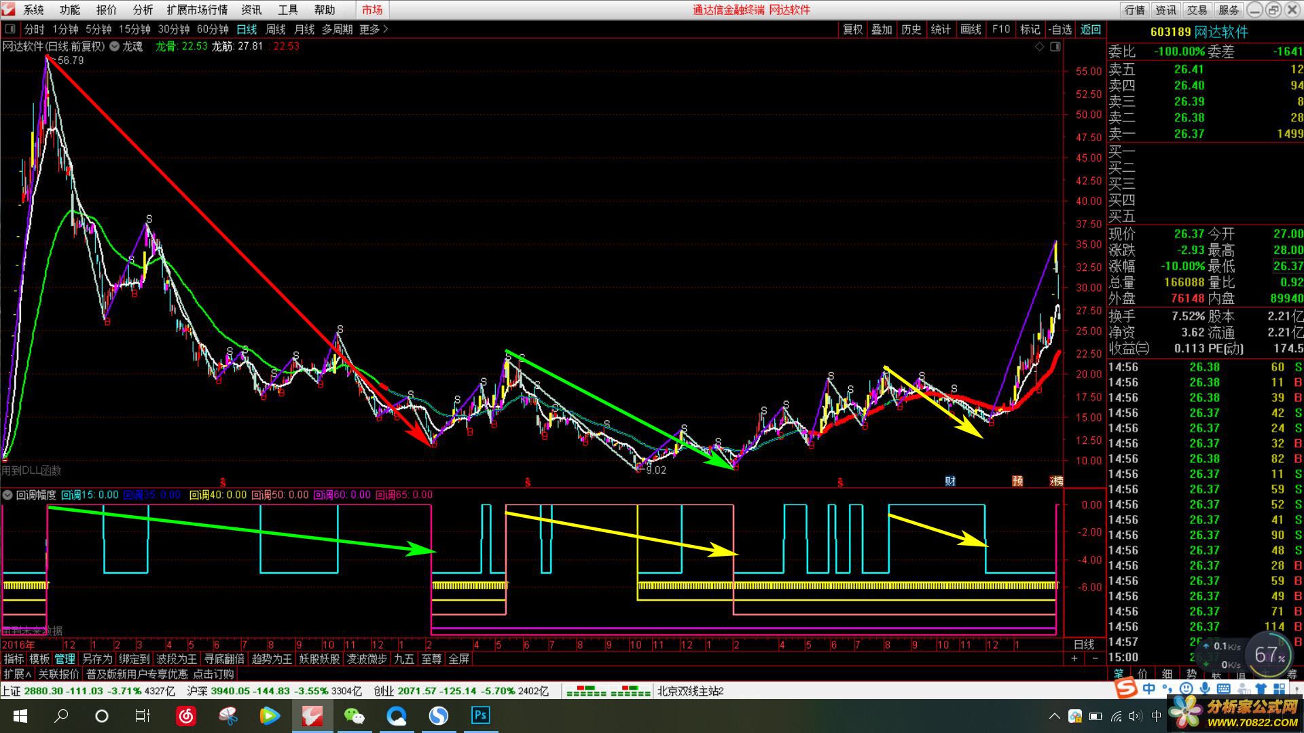Click zoom-in plus button below chart

pyautogui.click(x=1074, y=658)
